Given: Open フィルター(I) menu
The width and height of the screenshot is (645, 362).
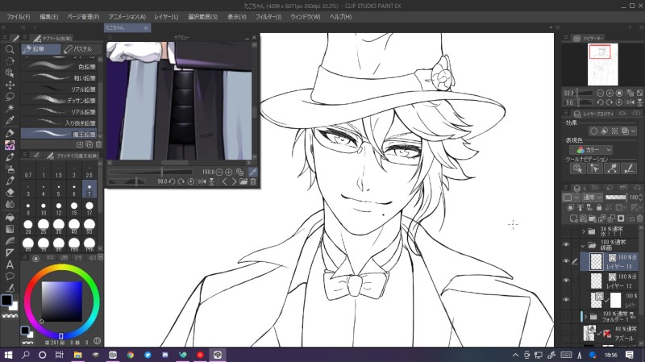Looking at the screenshot, I should click(268, 17).
